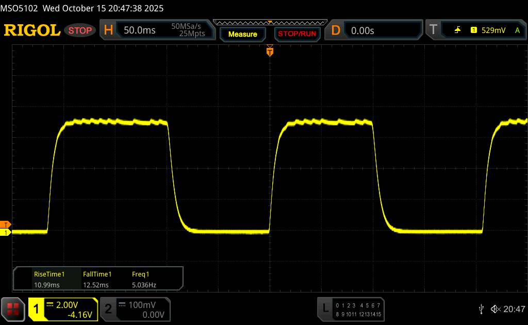Open the red function navigation grid icon
This screenshot has height=325, width=528.
[x=13, y=308]
